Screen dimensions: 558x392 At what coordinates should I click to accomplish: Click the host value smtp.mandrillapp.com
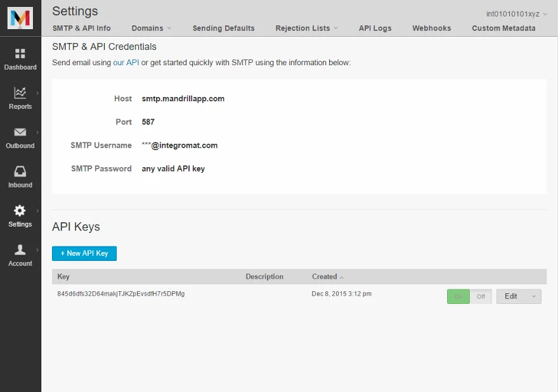(x=183, y=99)
